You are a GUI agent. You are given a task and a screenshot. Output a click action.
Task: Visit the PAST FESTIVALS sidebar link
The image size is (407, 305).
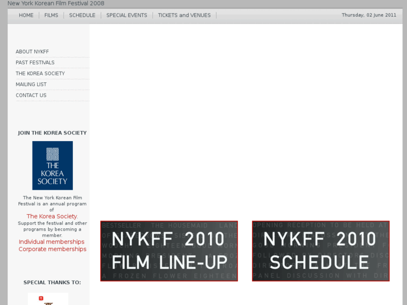point(35,63)
